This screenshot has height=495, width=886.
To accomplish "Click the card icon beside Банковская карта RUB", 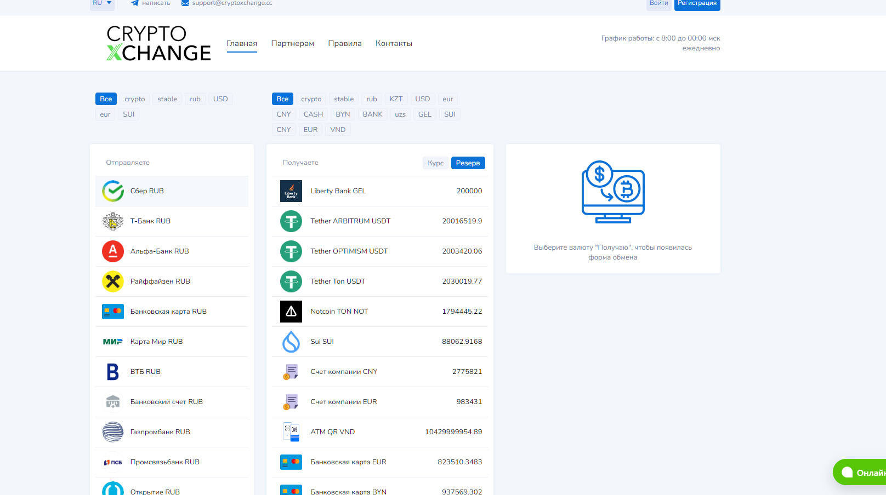I will pos(113,312).
